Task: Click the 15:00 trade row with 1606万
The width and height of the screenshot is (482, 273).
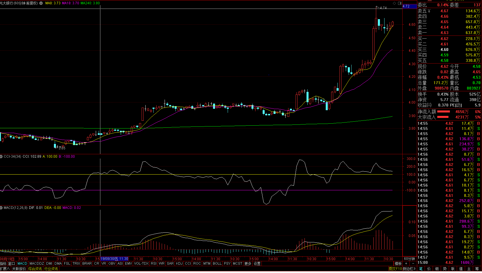Action: 449,262
